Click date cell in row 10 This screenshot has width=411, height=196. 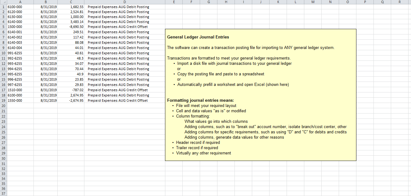pyautogui.click(x=46, y=53)
